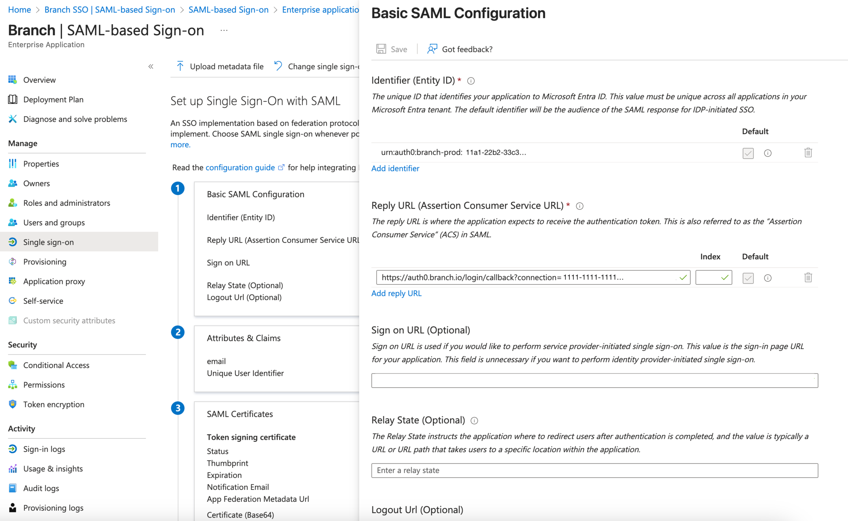Click the Deployment Plan book icon
Screen dimensions: 848x521
point(13,99)
